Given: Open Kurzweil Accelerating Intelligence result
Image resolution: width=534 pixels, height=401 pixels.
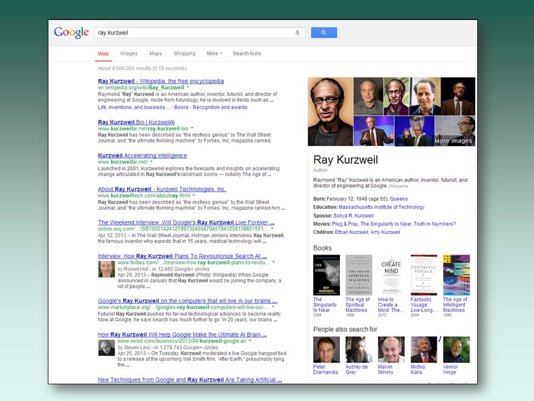Looking at the screenshot, I should click(142, 155).
